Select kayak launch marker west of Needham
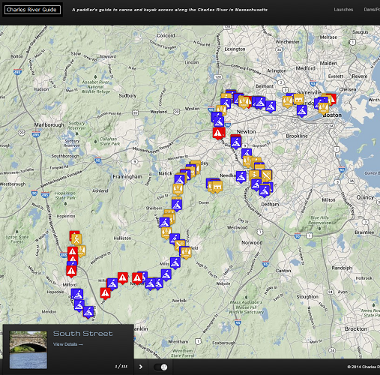This screenshot has height=375, width=380. pos(241,176)
